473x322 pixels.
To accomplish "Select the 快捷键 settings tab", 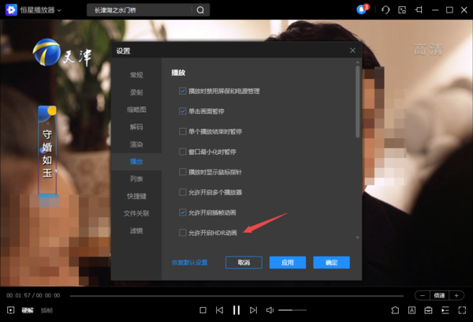I will (x=136, y=196).
